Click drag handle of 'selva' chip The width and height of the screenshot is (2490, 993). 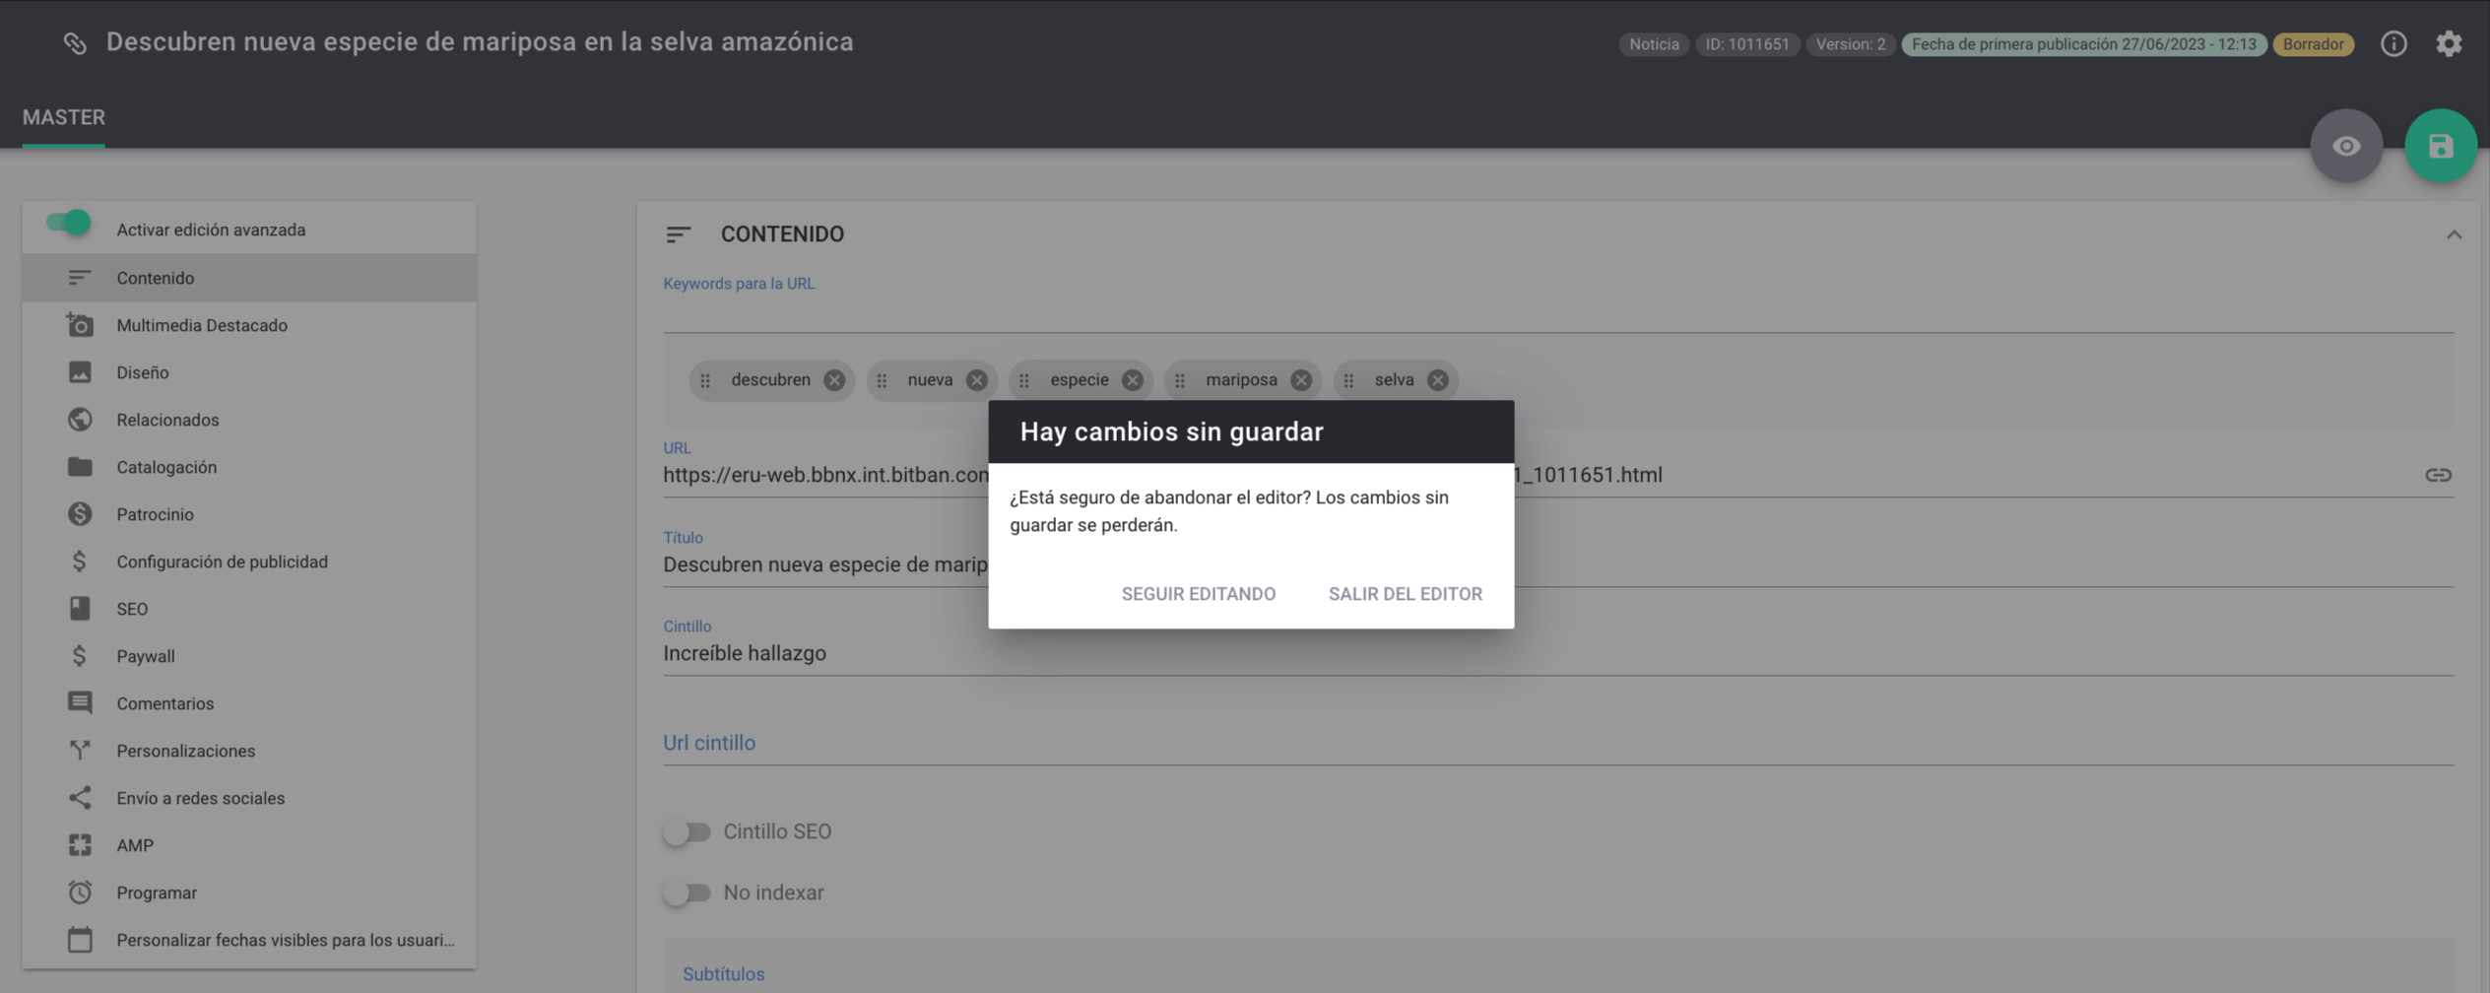(1348, 380)
